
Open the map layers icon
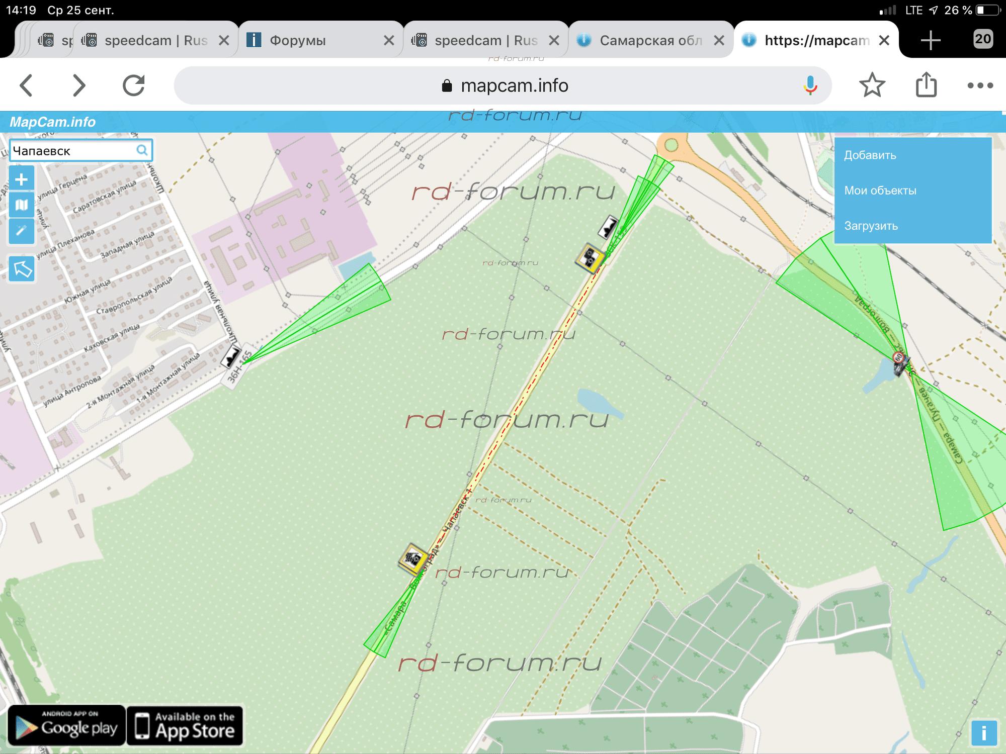21,205
